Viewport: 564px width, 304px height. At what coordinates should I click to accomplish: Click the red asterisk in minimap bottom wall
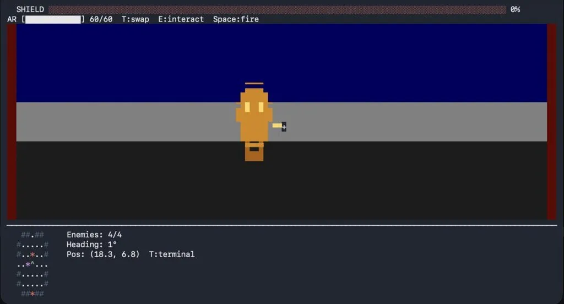coord(32,294)
